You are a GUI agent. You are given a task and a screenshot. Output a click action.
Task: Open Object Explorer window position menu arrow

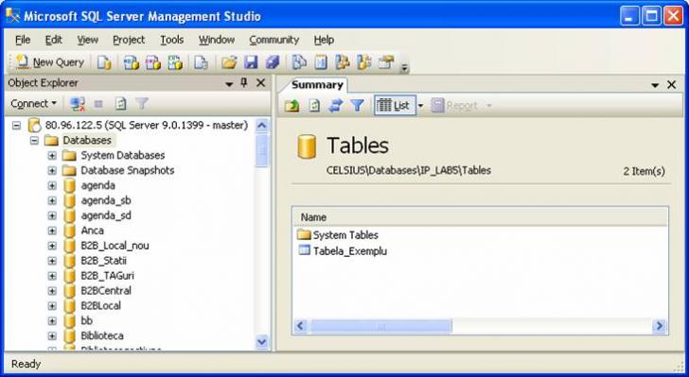coord(229,83)
